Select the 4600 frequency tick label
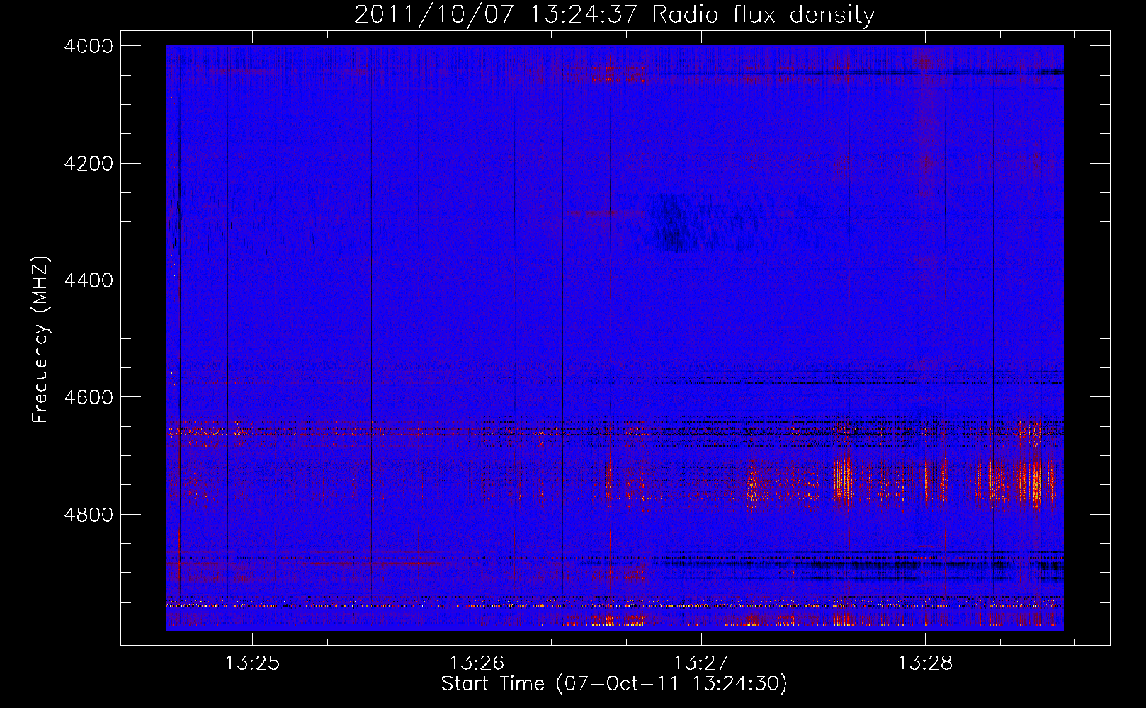1146x708 pixels. pyautogui.click(x=89, y=397)
